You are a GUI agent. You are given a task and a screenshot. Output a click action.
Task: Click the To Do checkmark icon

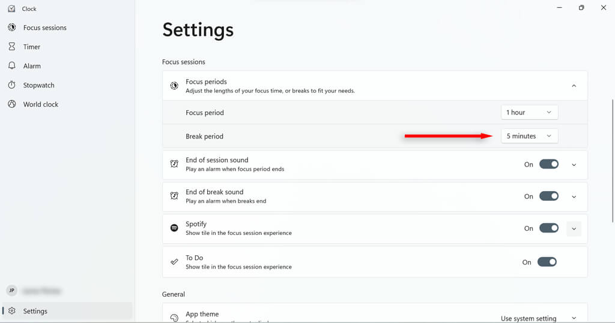(x=174, y=262)
